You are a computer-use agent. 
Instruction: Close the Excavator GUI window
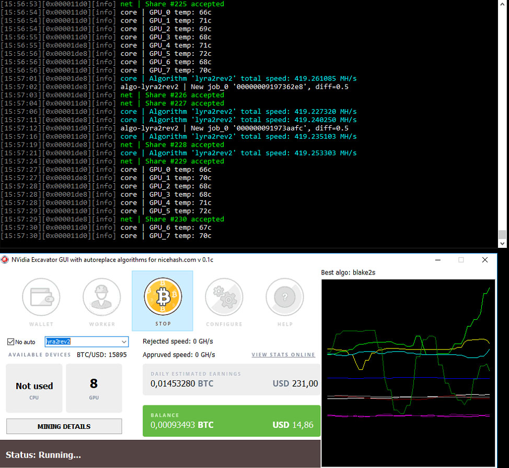point(484,260)
